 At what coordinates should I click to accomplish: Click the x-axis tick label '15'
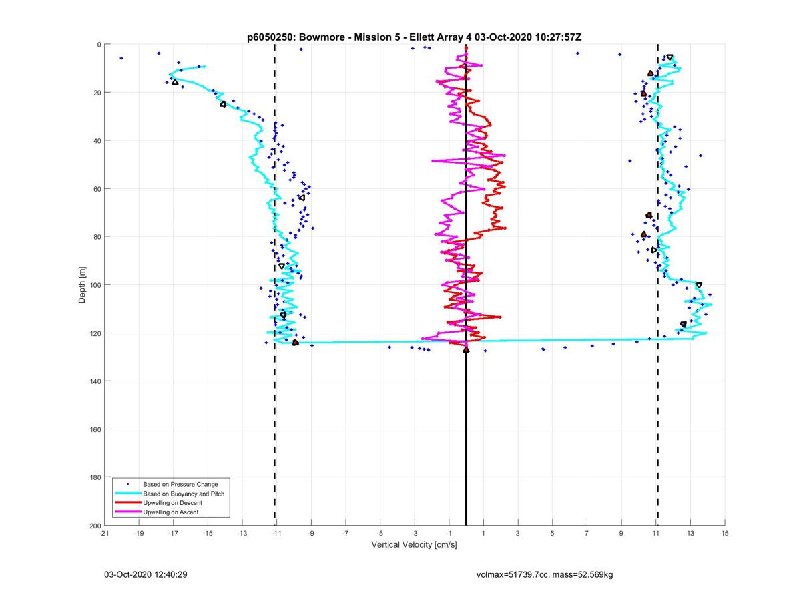[725, 534]
